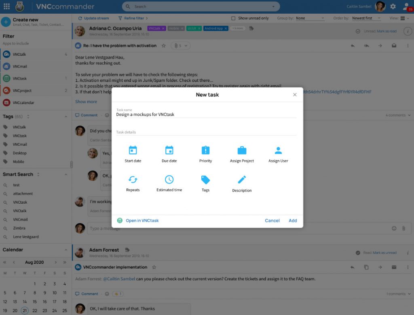The image size is (414, 315).
Task: Open more options for activation email
Action: (x=408, y=46)
